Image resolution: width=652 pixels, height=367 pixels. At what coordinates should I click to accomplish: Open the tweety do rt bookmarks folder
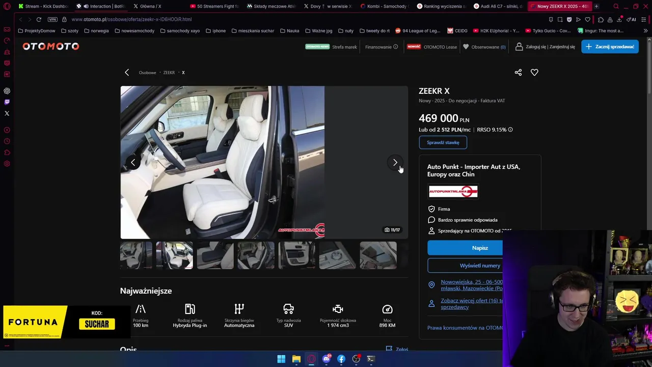[x=374, y=31]
